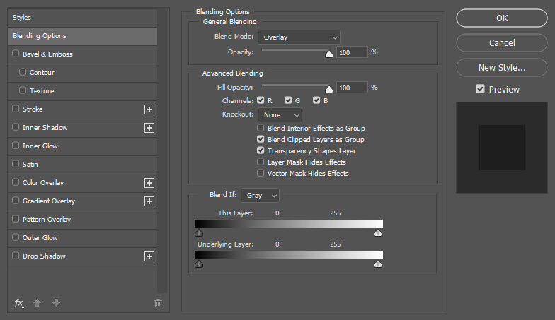Check Blend Interior Effects as Group
Screen dimensions: 555x320
261,129
